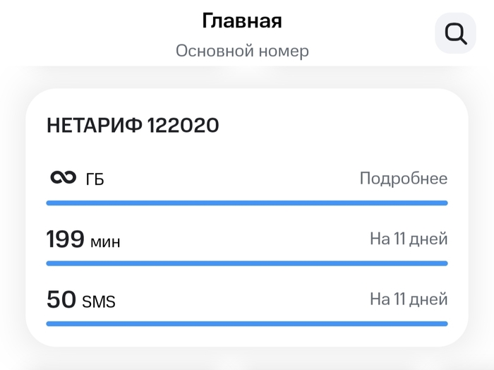Image resolution: width=494 pixels, height=370 pixels.
Task: Click the word "Подробнее" above the blue bar
Action: click(404, 179)
